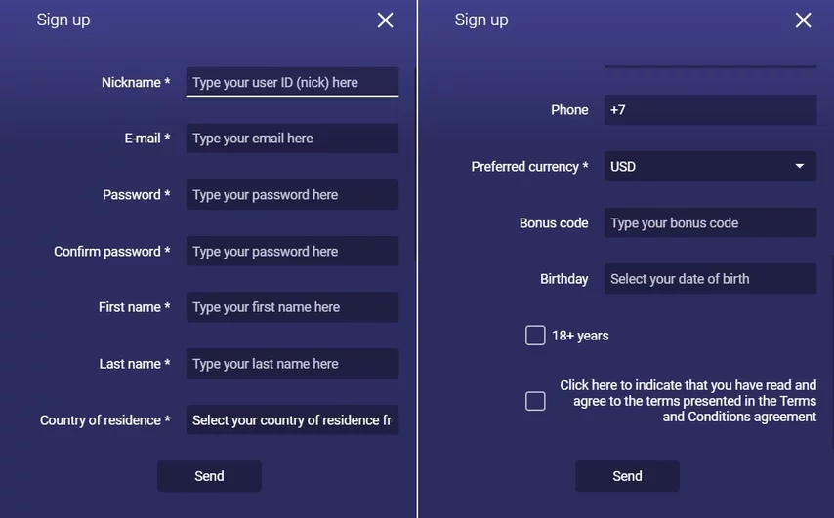
Task: Click the Terms and Conditions agreement text
Action: (688, 401)
